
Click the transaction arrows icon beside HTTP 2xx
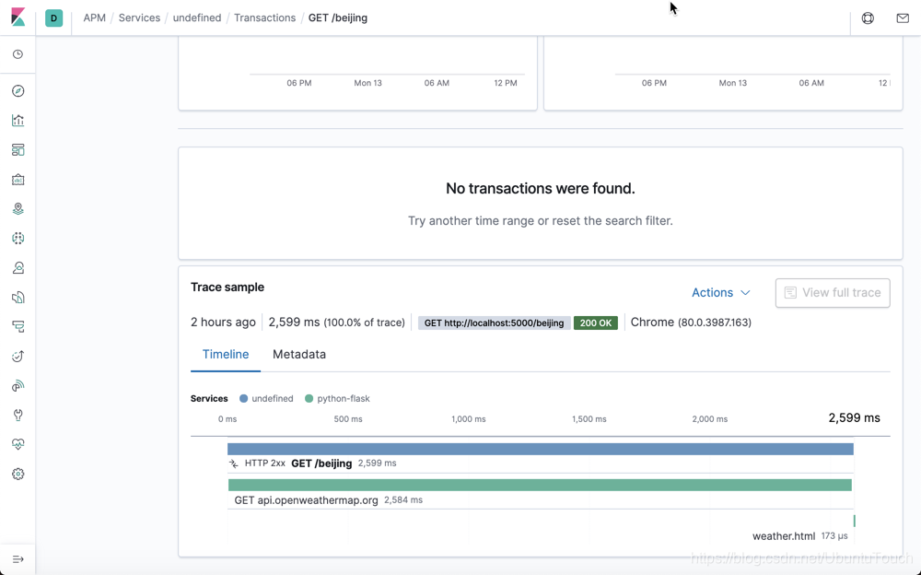pyautogui.click(x=234, y=464)
